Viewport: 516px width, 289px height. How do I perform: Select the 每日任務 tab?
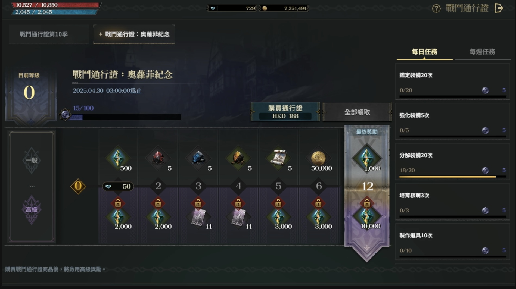pyautogui.click(x=424, y=52)
